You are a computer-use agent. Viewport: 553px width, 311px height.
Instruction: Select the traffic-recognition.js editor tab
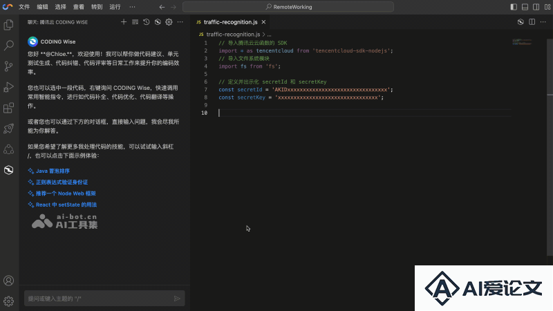pos(231,22)
